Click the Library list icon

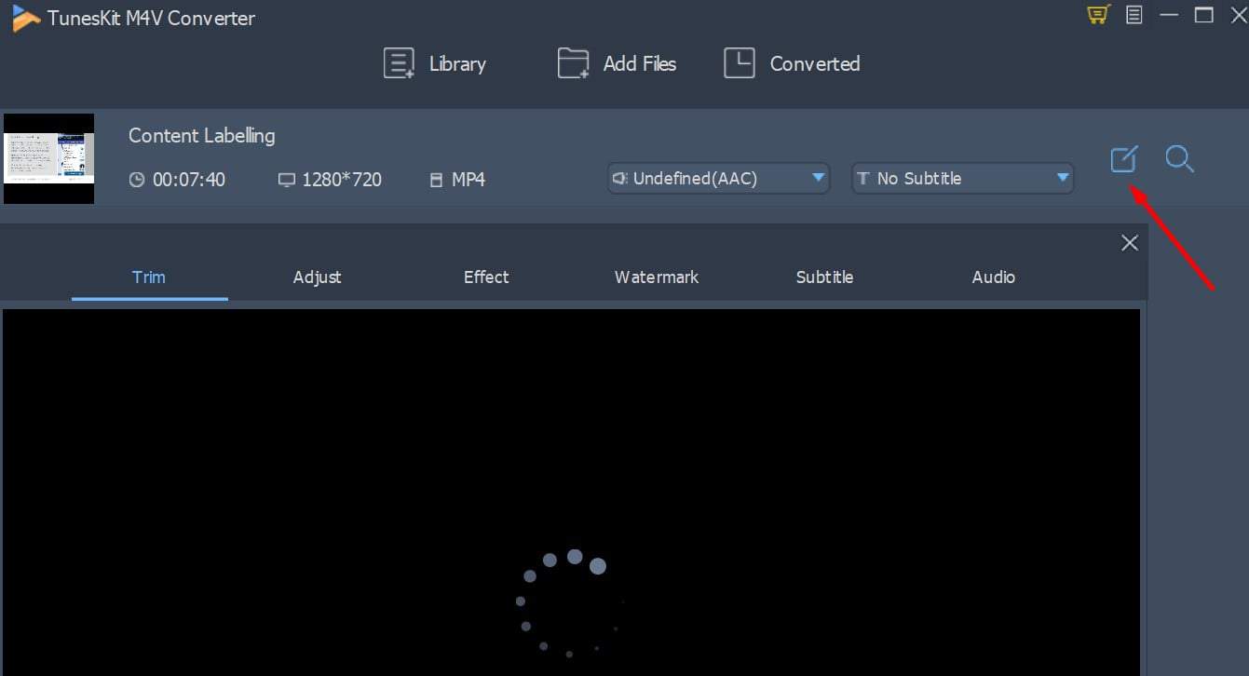pyautogui.click(x=399, y=63)
